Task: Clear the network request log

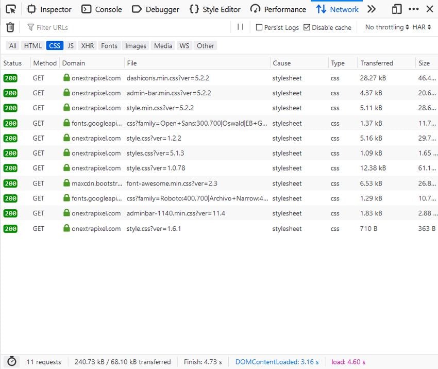Action: [10, 27]
